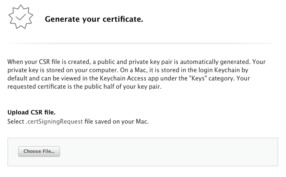The width and height of the screenshot is (286, 177).
Task: Click the .certSigningRequest gray text
Action: pyautogui.click(x=54, y=121)
